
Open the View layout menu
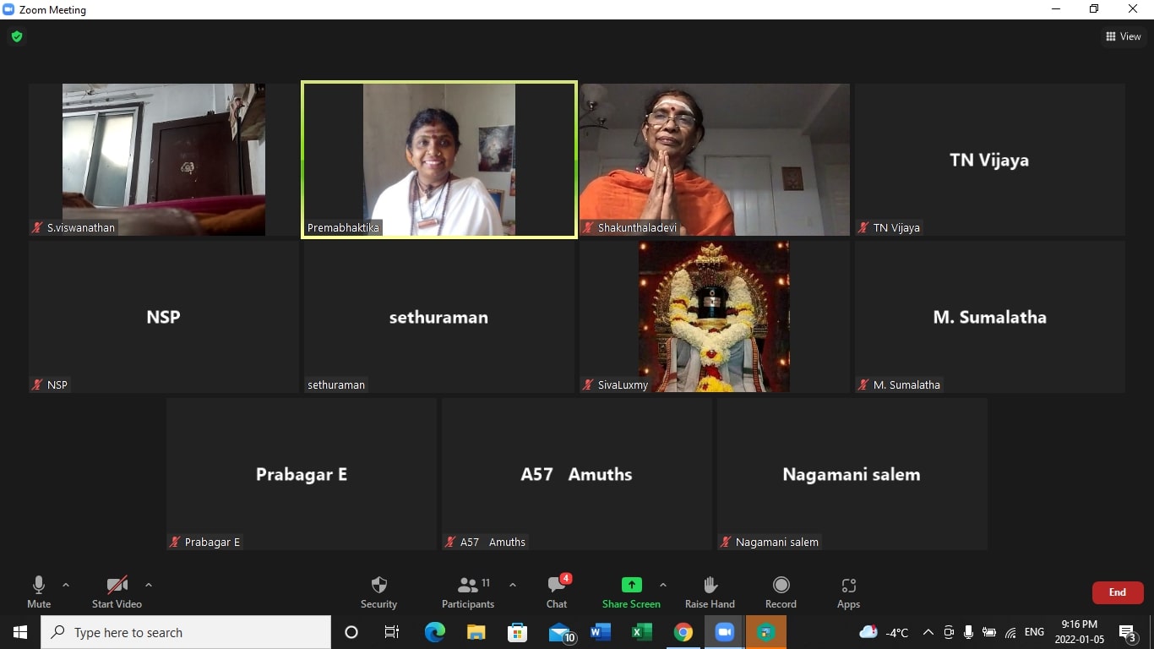tap(1123, 36)
